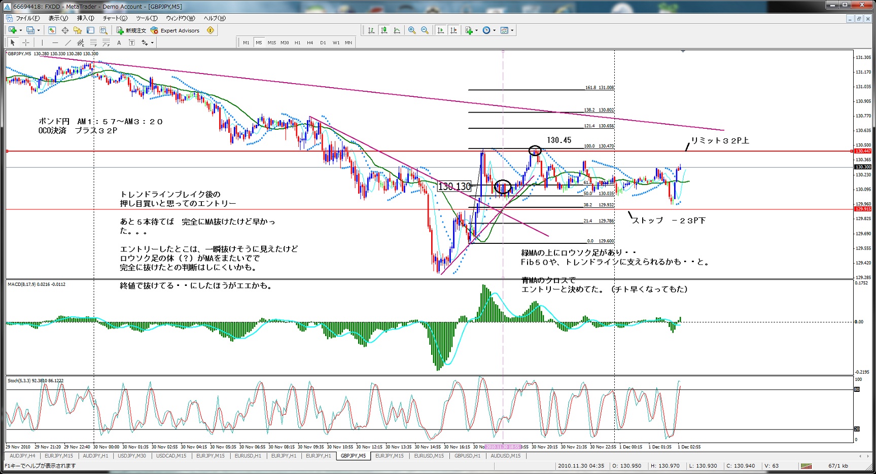The height and width of the screenshot is (474, 876).
Task: Open the Strategy Tester
Action: (103, 30)
